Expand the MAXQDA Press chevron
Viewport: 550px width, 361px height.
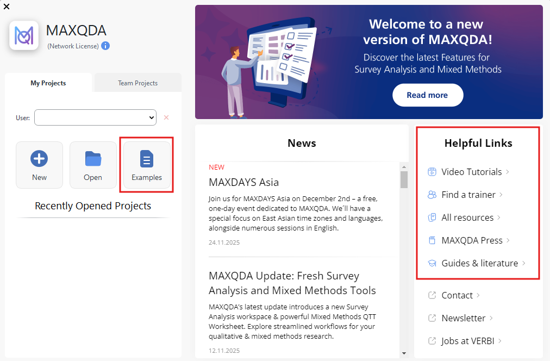pyautogui.click(x=508, y=240)
